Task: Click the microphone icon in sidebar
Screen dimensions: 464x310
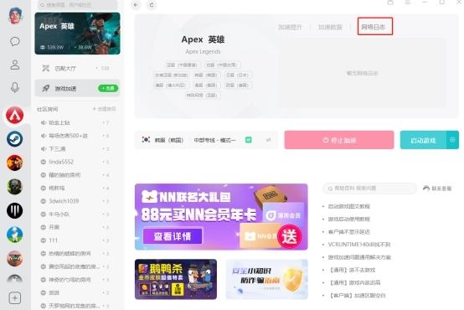Action: 15,87
